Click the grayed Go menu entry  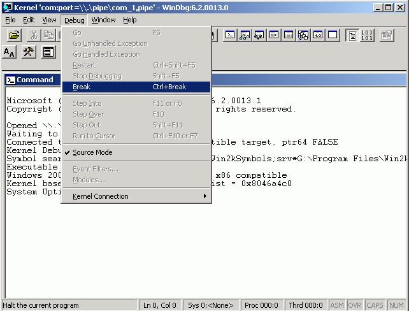click(136, 33)
